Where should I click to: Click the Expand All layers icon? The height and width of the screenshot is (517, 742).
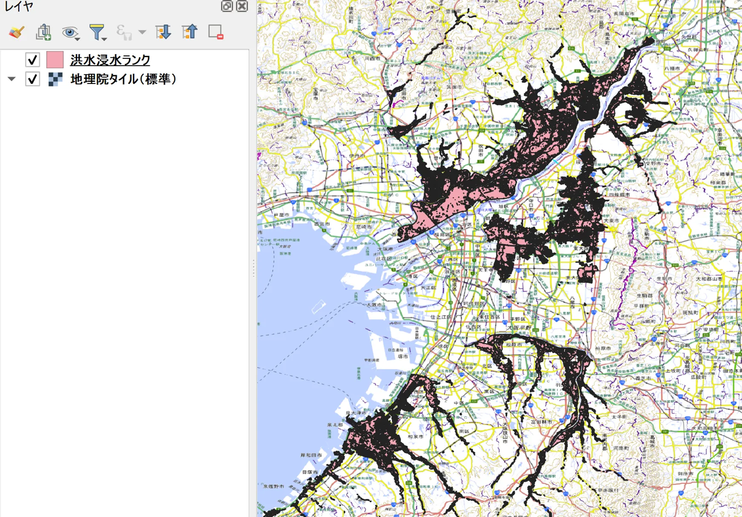163,32
